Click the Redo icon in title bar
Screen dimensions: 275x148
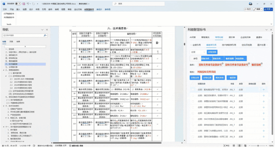tap(34, 4)
